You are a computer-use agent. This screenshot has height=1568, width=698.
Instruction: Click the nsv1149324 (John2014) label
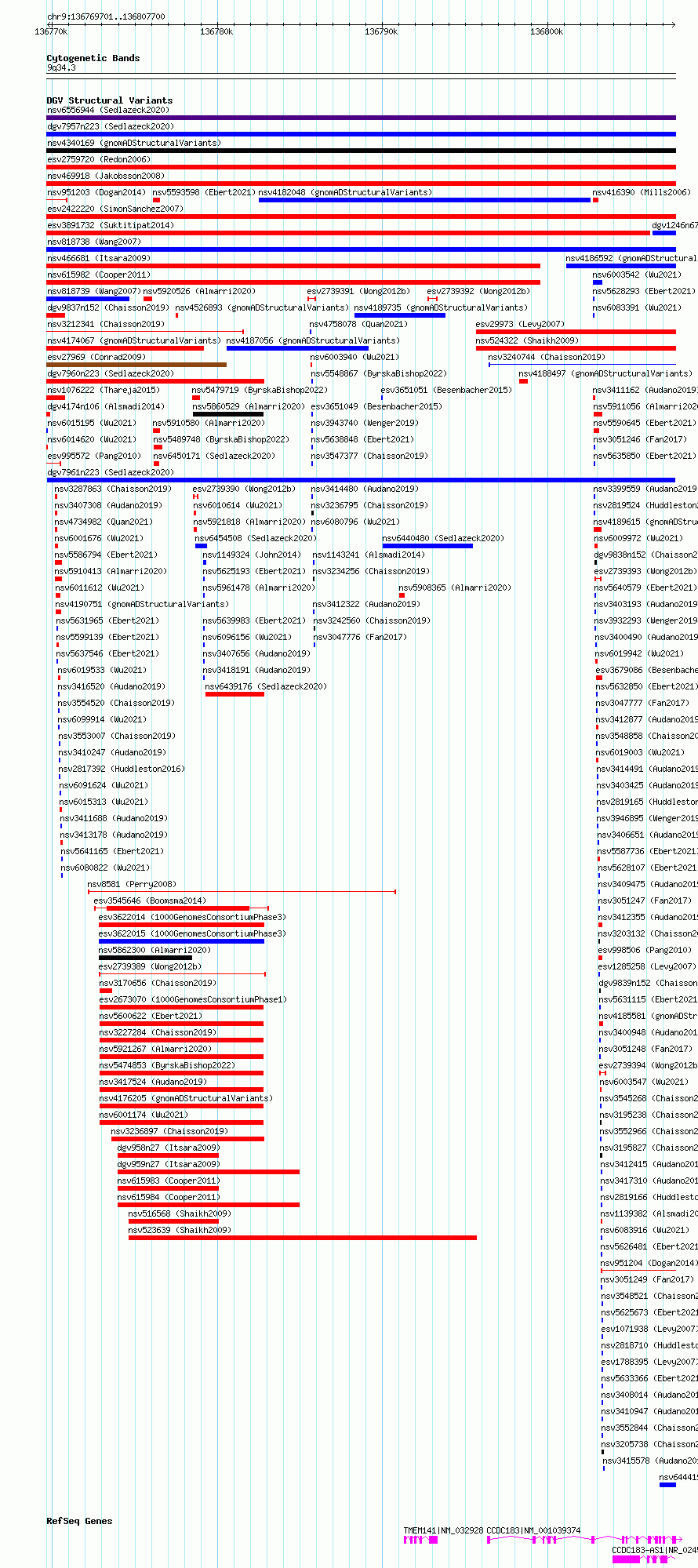(x=252, y=555)
